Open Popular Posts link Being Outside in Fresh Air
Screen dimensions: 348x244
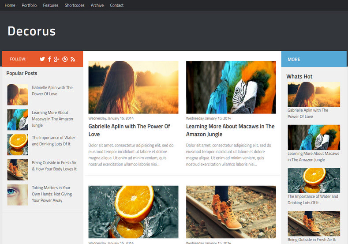click(54, 166)
